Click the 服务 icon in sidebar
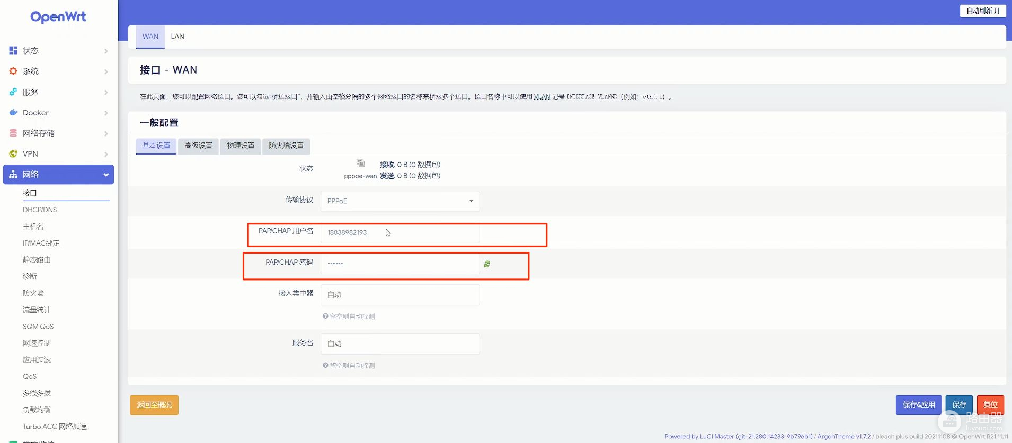 tap(13, 92)
